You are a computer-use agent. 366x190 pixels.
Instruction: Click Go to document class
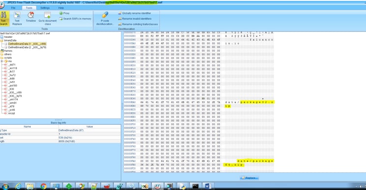tap(48, 18)
